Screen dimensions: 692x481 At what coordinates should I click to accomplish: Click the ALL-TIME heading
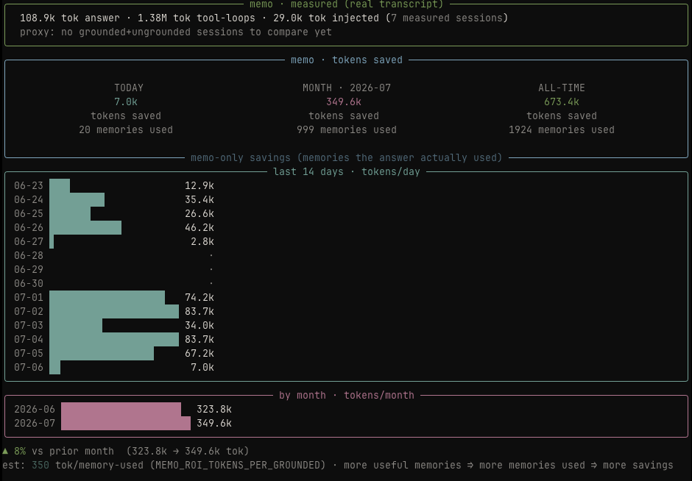click(x=562, y=88)
